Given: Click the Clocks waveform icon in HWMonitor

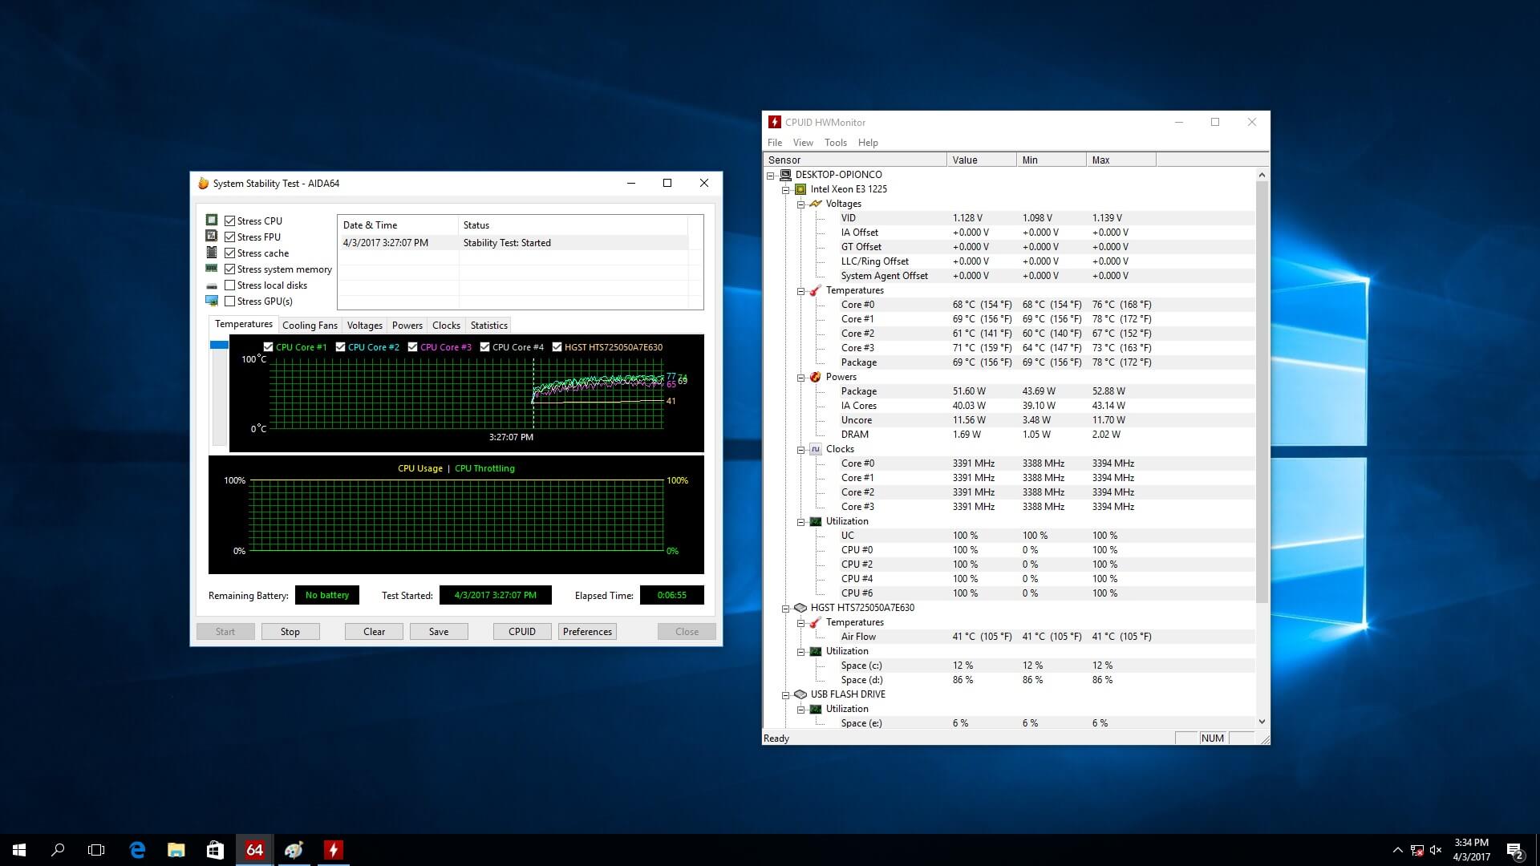Looking at the screenshot, I should point(816,449).
